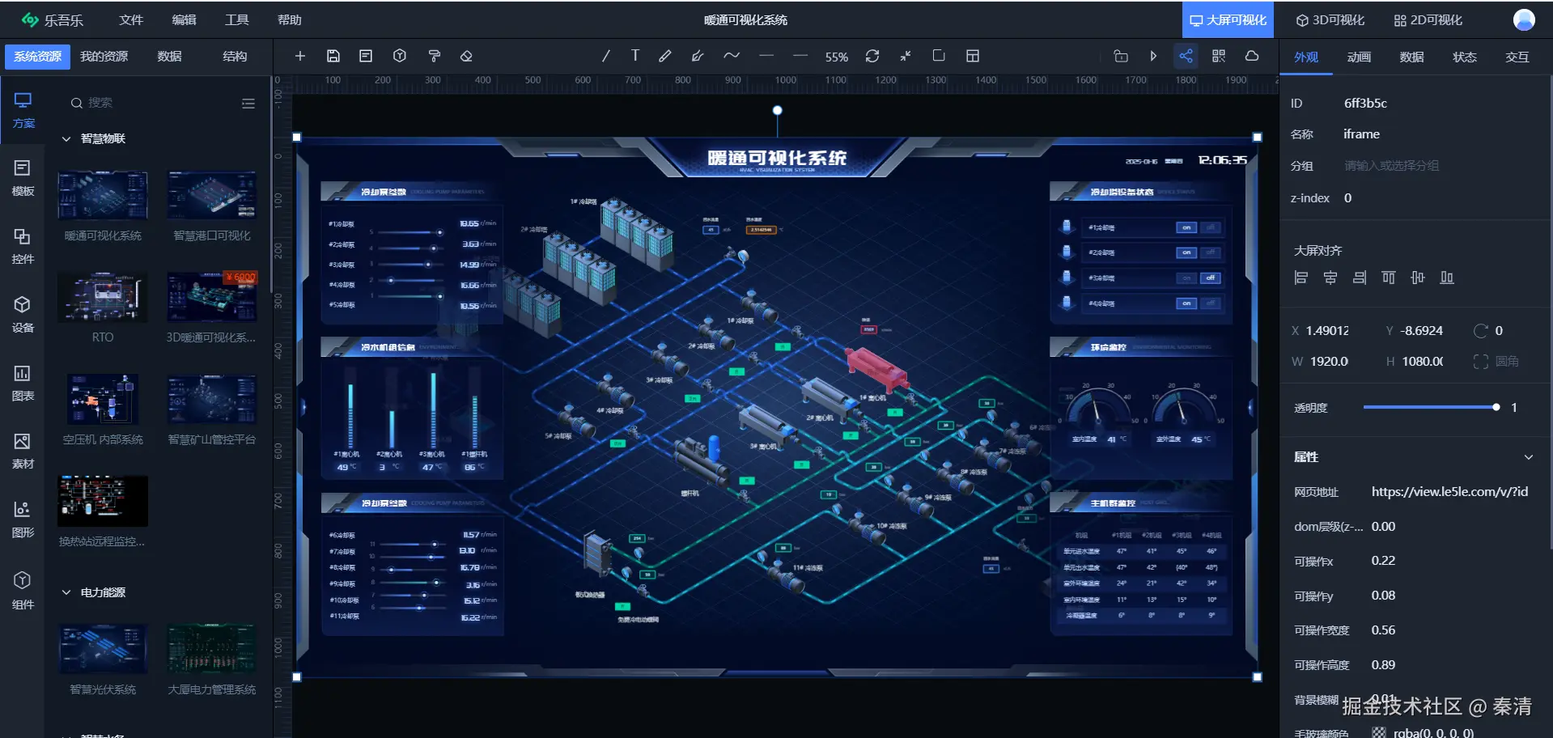
Task: Open the 图表 panel in the left sidebar
Action: [23, 382]
